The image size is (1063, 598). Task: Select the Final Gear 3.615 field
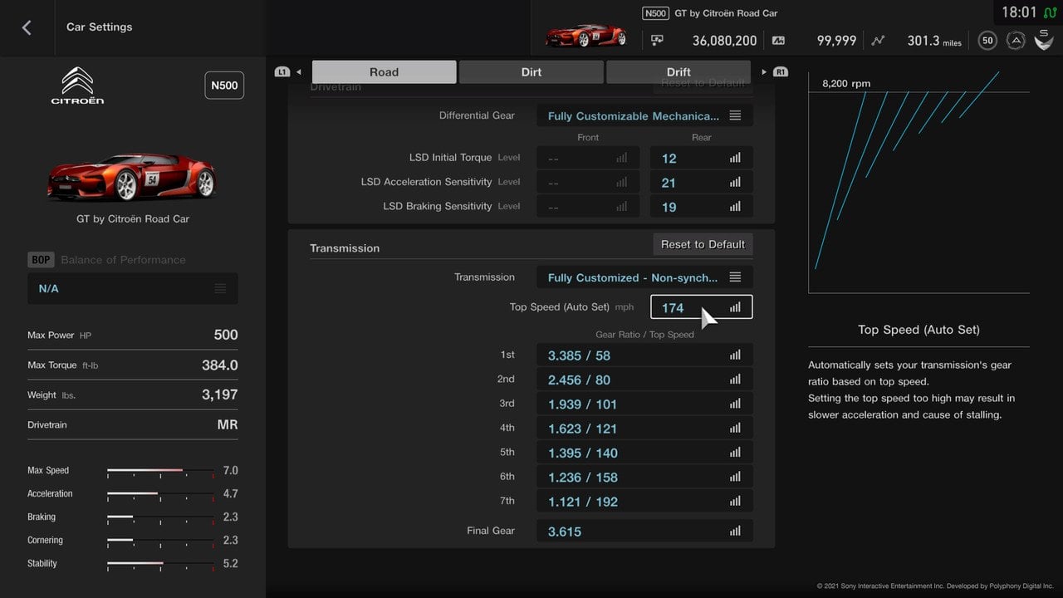pyautogui.click(x=645, y=531)
